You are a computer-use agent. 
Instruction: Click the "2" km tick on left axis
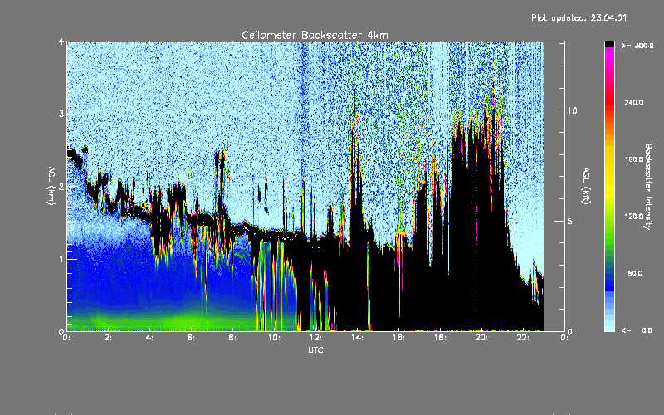[x=61, y=186]
